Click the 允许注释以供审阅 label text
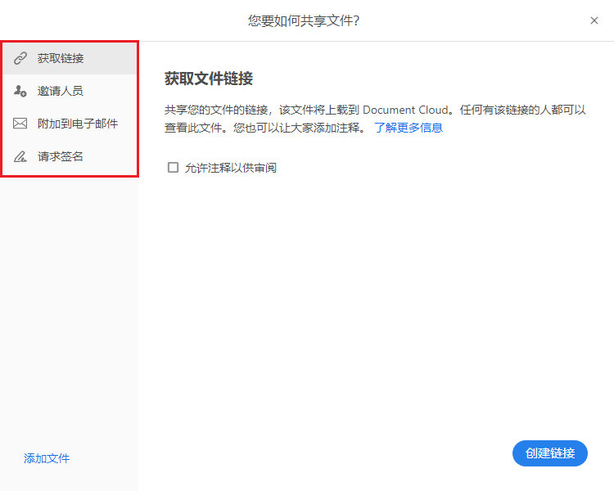 click(x=231, y=168)
